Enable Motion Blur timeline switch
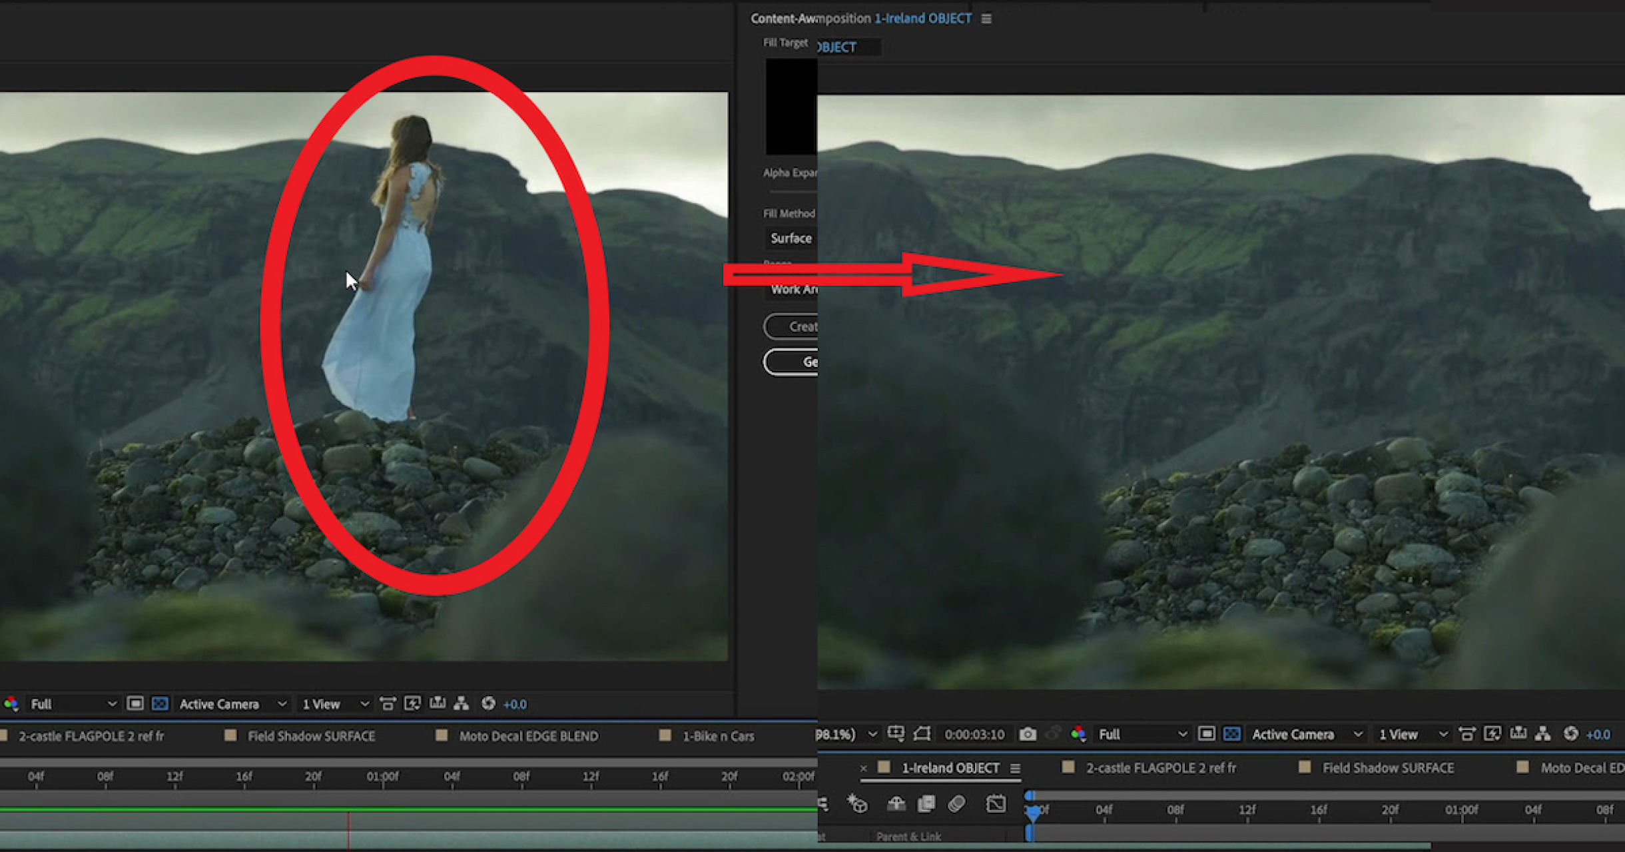This screenshot has height=852, width=1625. pos(957,804)
